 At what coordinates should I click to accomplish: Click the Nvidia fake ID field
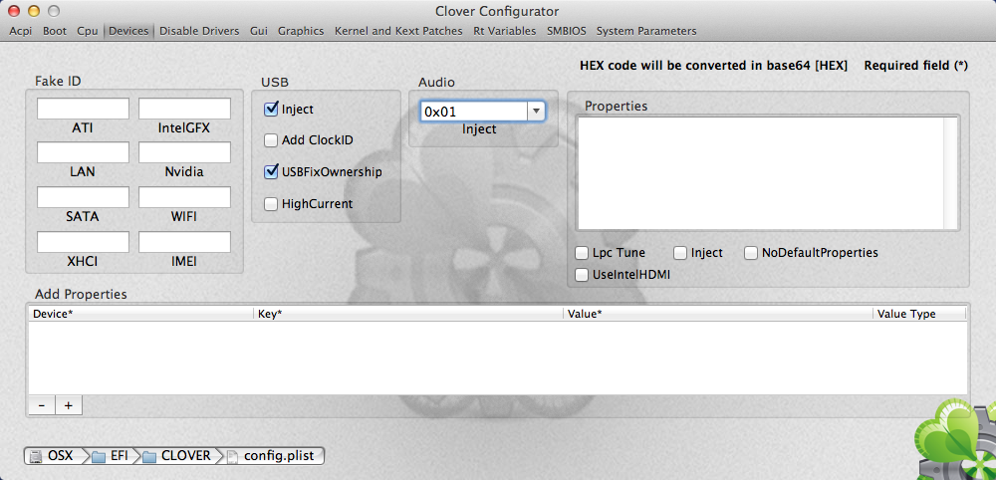[184, 152]
